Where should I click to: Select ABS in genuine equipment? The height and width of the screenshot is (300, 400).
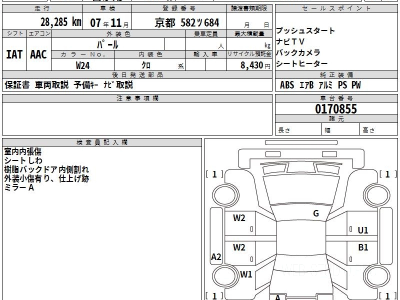(287, 85)
